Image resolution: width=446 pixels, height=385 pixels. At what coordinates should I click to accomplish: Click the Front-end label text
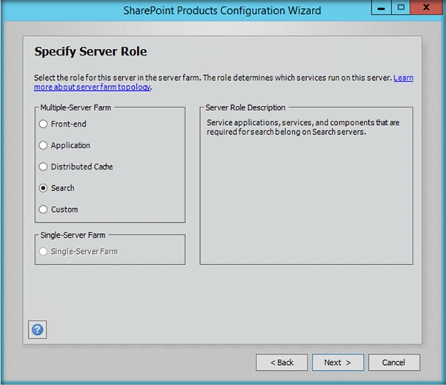(x=69, y=124)
